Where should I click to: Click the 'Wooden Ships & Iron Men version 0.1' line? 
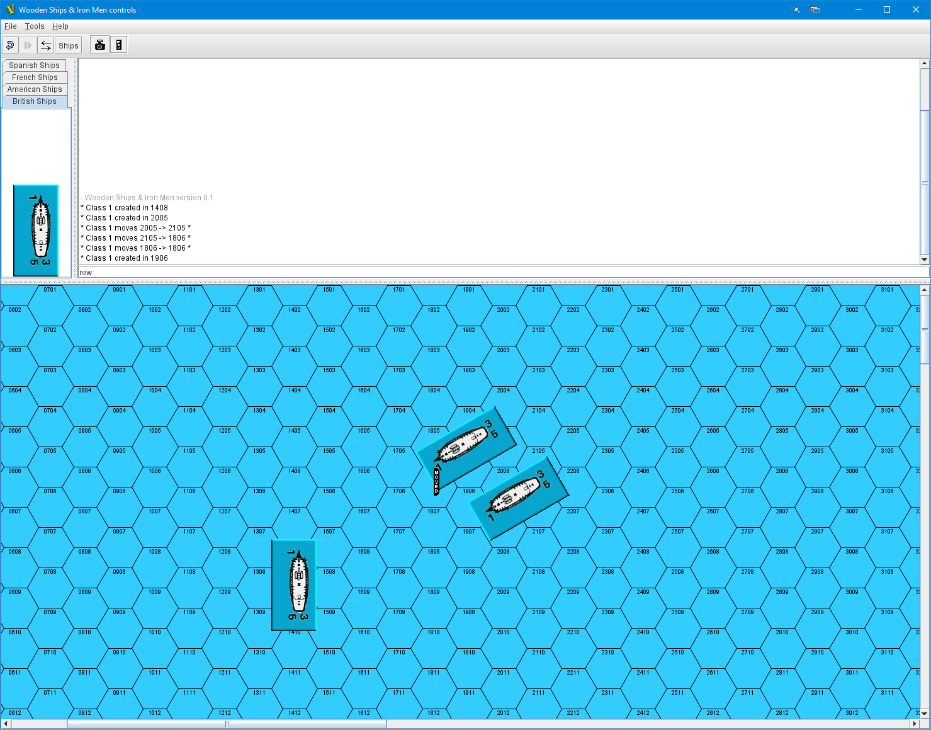(x=147, y=198)
